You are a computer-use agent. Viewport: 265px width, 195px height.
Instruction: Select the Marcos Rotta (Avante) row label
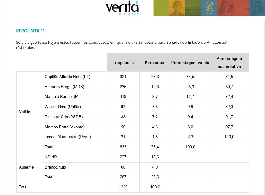pos(64,127)
